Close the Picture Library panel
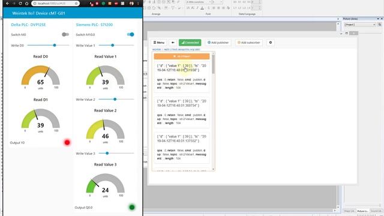Viewport: 384px width, 216px height. [x=382, y=19]
